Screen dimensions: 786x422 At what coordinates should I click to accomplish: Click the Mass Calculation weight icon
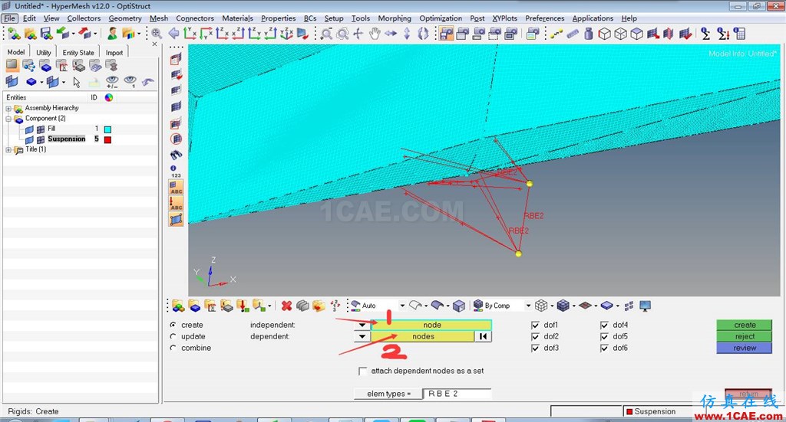(x=589, y=34)
